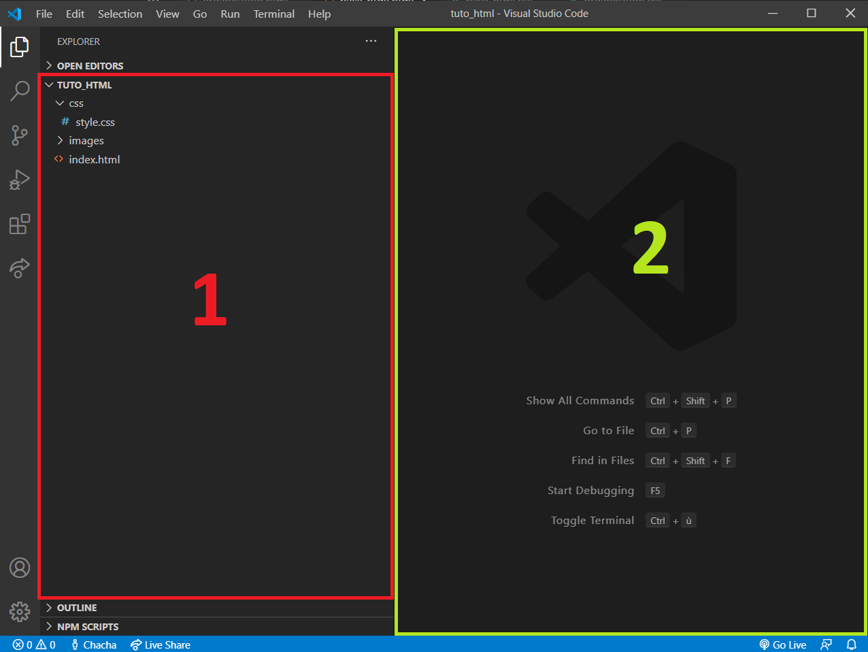Expand the Open Editors section
The image size is (868, 652).
(x=217, y=66)
